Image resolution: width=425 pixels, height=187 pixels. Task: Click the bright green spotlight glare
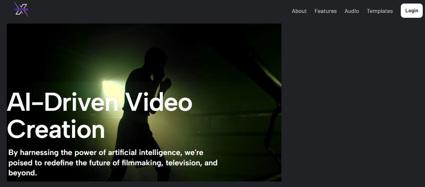click(x=110, y=88)
